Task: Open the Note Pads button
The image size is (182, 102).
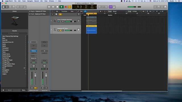Action: 159,7
